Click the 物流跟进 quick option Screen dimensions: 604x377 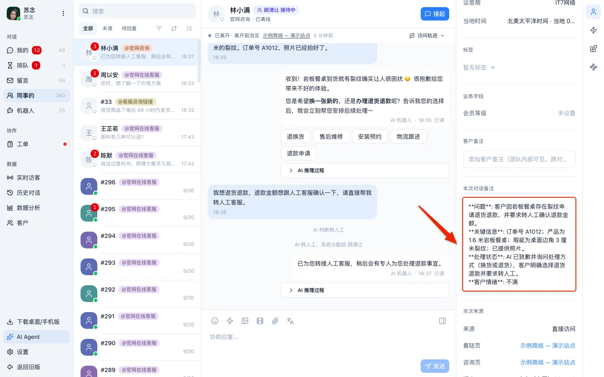pyautogui.click(x=409, y=137)
